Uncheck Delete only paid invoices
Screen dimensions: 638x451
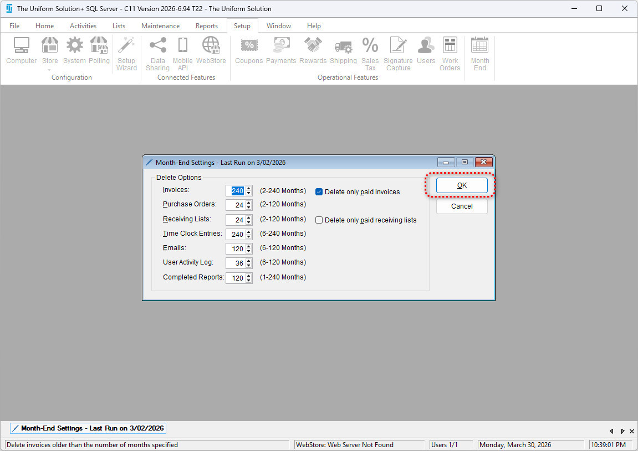319,192
